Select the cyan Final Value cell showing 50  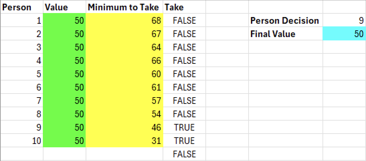(344, 34)
